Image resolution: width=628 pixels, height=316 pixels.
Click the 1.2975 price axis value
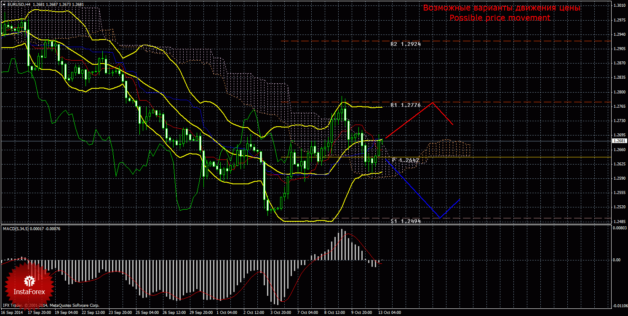619,20
